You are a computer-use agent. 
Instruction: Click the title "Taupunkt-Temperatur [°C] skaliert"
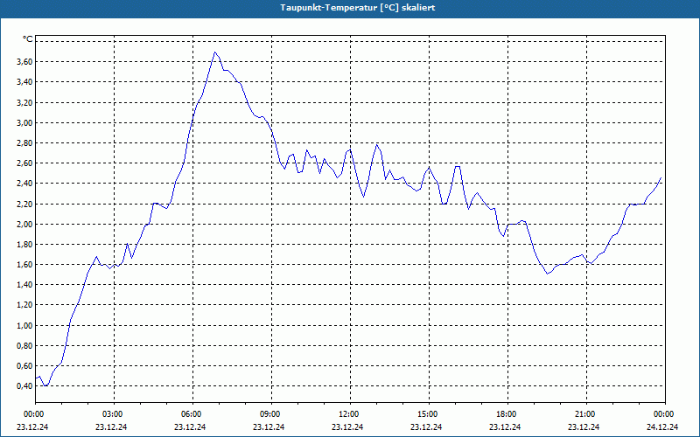[358, 8]
